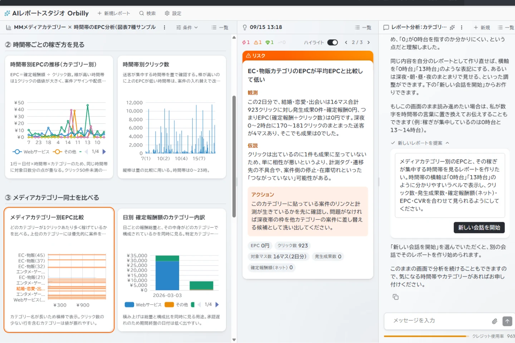Attach a file with the paperclip icon
The height and width of the screenshot is (343, 515).
tap(495, 321)
